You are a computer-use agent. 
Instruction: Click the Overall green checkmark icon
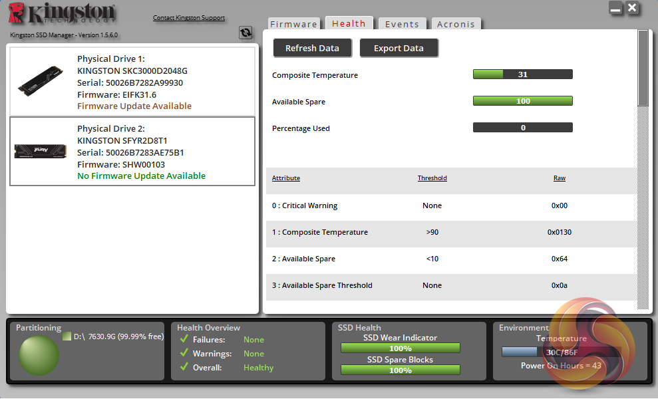tap(184, 366)
